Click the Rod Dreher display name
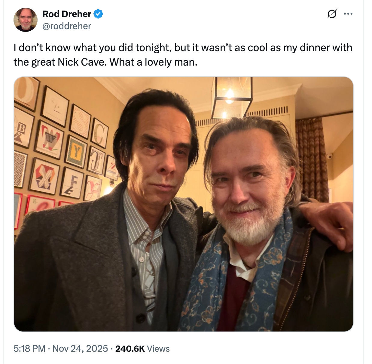Viewport: 372px width, 364px height. (67, 14)
